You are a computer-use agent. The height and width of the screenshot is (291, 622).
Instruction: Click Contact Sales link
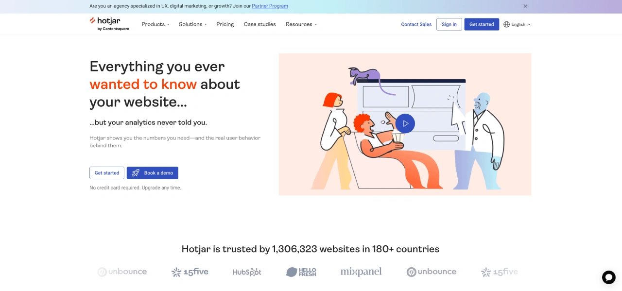(416, 24)
